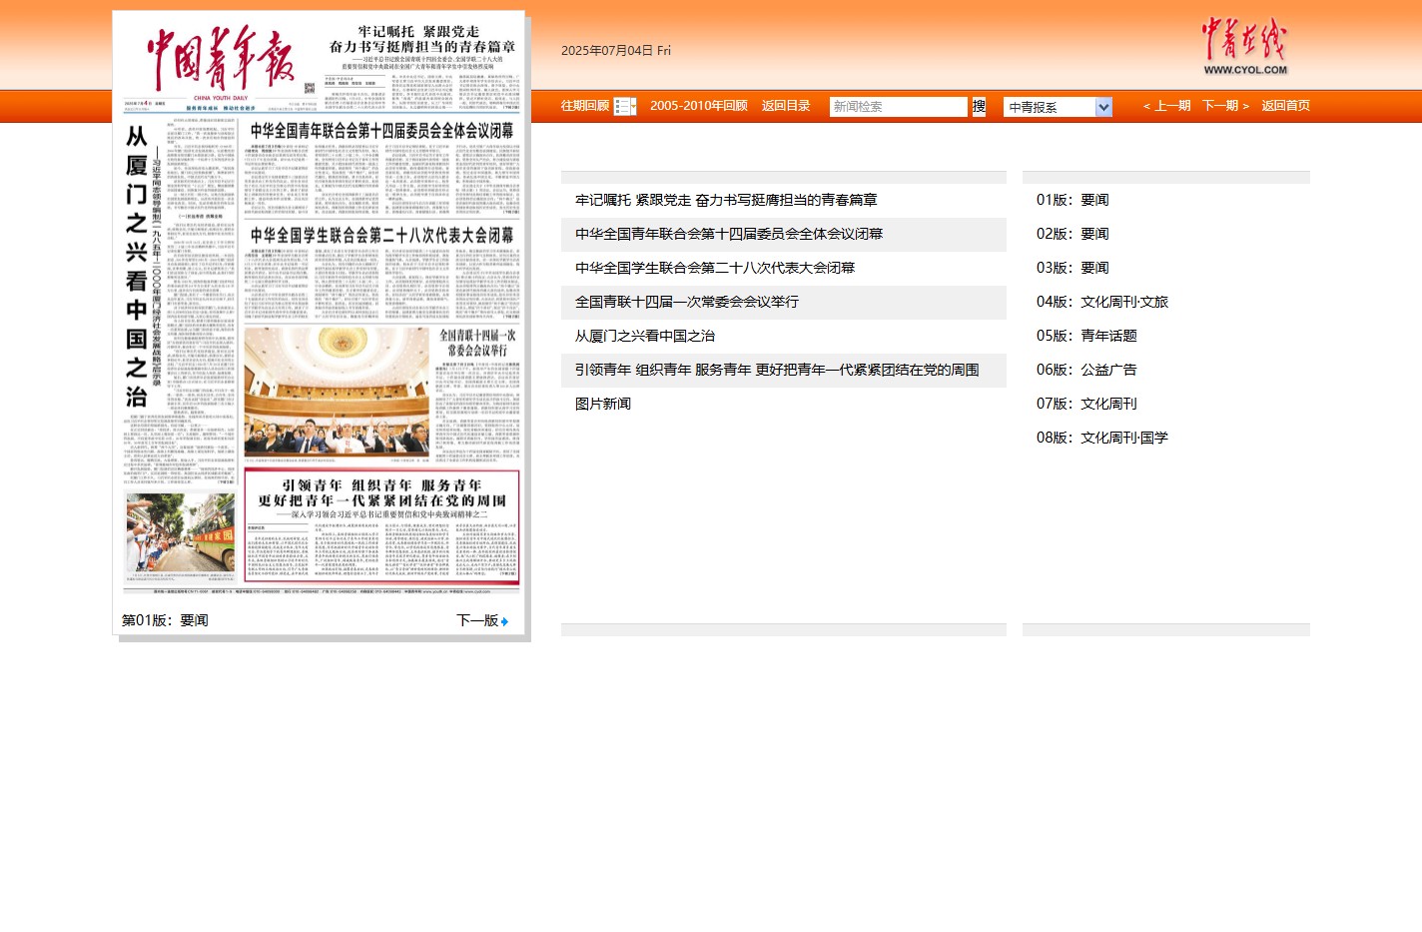The image size is (1422, 932).
Task: Click headline 中华全国学生联合会第二十八次代表大会闭幕 on page image
Action: pyautogui.click(x=381, y=236)
